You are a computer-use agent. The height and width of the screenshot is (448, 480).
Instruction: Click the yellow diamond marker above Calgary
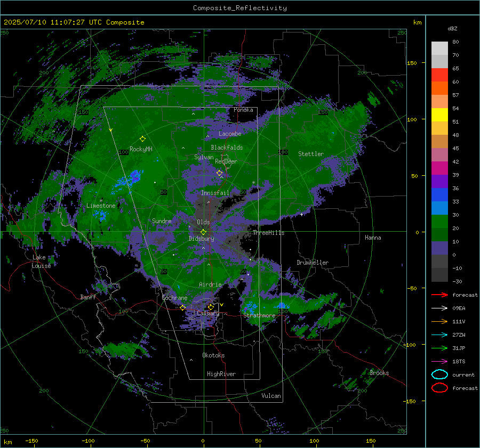[x=211, y=307]
